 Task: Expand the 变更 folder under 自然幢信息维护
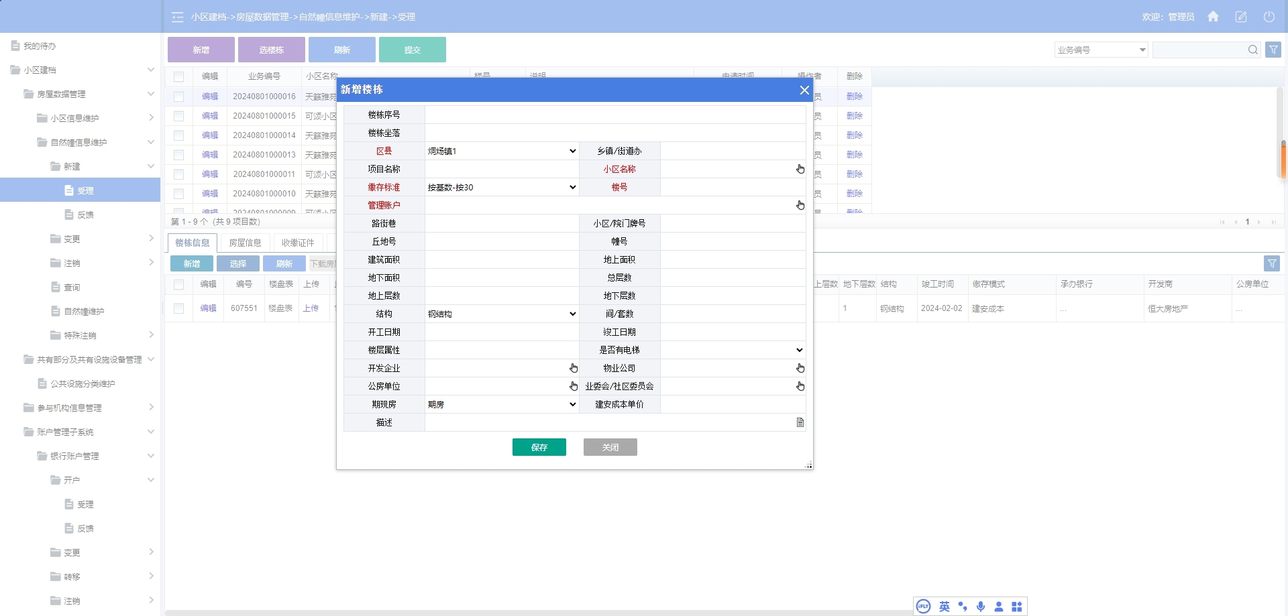coord(150,239)
